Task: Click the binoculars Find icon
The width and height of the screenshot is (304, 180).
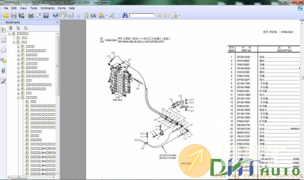Action: coord(125,16)
